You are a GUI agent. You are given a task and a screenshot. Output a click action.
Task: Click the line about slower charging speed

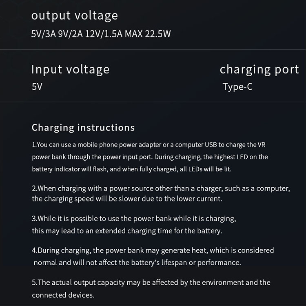tap(127, 199)
